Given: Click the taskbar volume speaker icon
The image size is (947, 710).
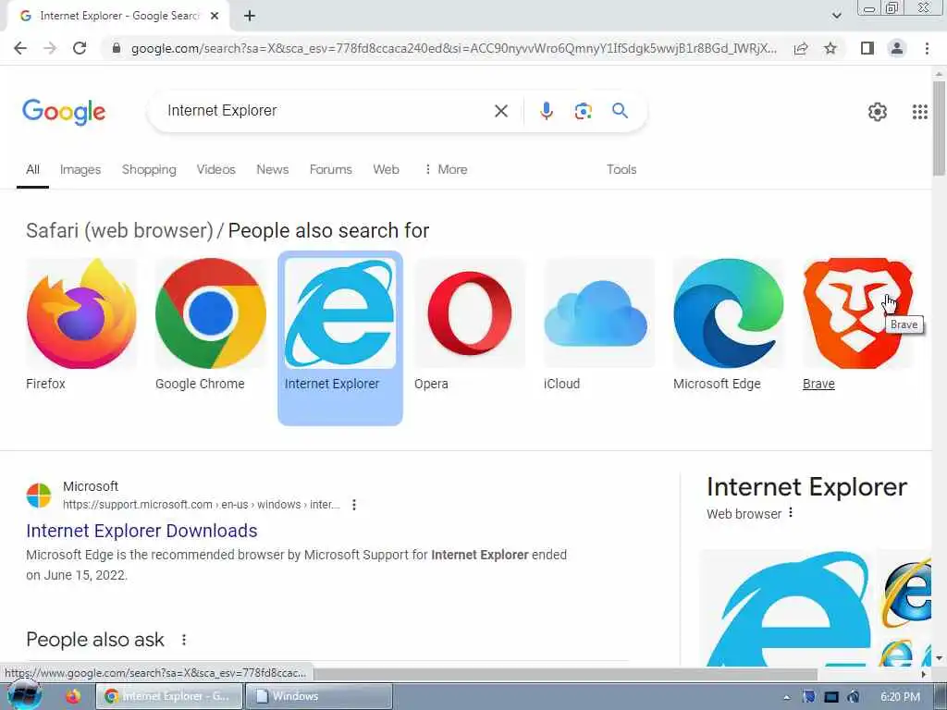Looking at the screenshot, I should (x=853, y=697).
